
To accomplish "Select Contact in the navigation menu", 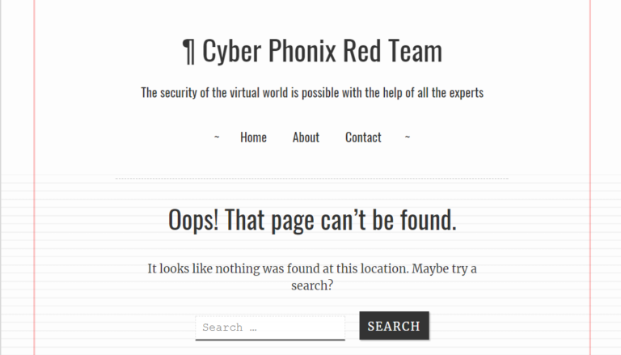I will [x=363, y=137].
